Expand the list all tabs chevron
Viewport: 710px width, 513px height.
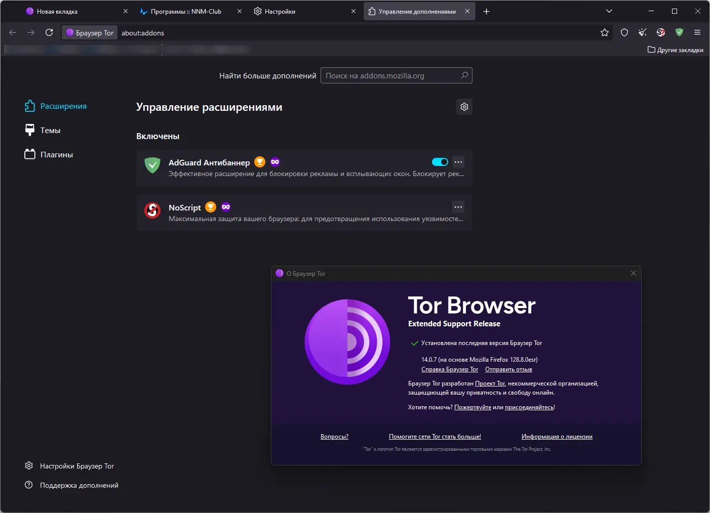tap(609, 11)
